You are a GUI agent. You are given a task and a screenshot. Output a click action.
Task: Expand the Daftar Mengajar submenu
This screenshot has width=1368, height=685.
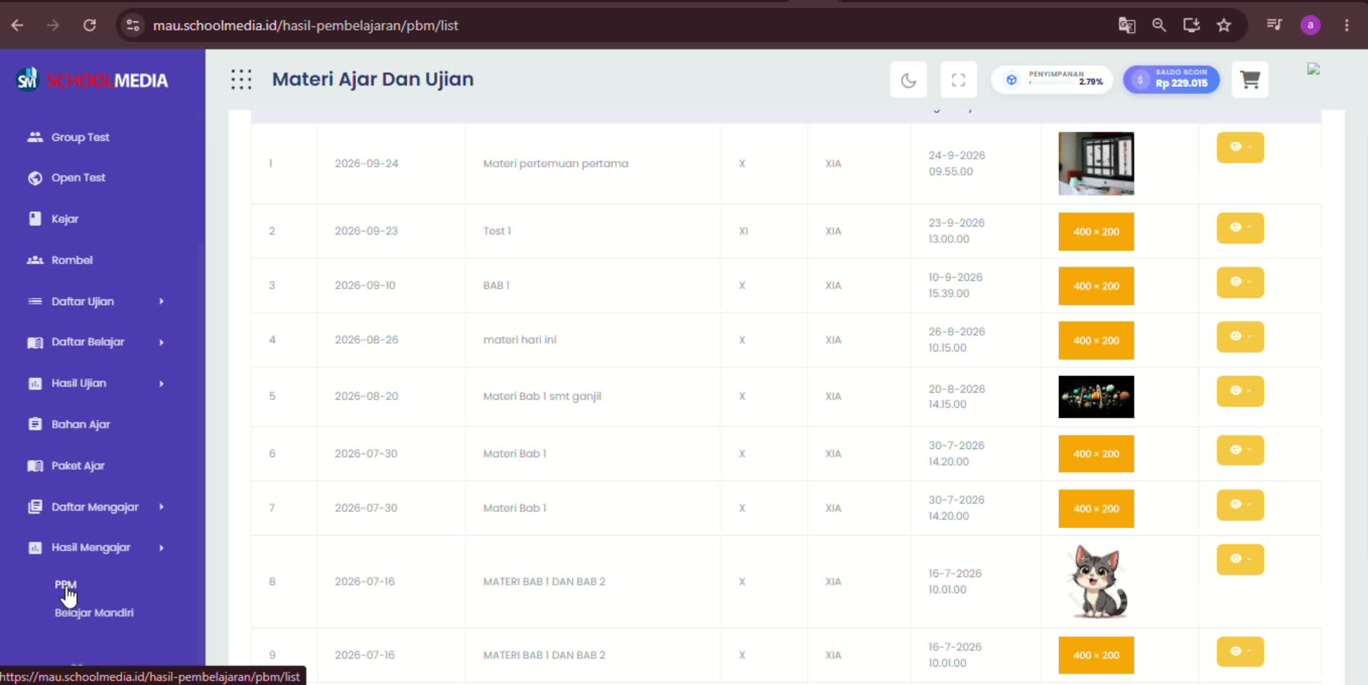tap(95, 507)
